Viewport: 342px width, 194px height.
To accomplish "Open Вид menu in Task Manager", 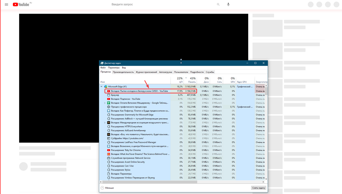I will click(x=124, y=68).
